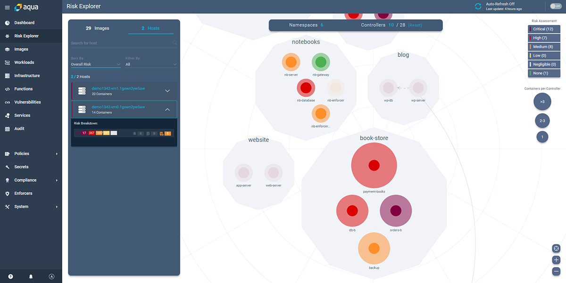Open the hamburger menu icon
This screenshot has height=283, width=566.
point(7,8)
